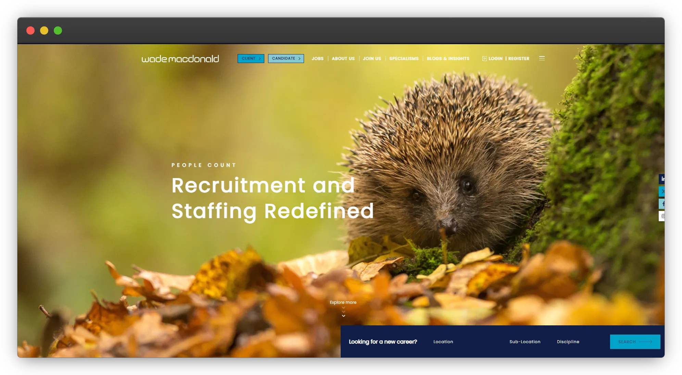Click the Explore more down chevrons
This screenshot has width=682, height=375.
click(343, 312)
